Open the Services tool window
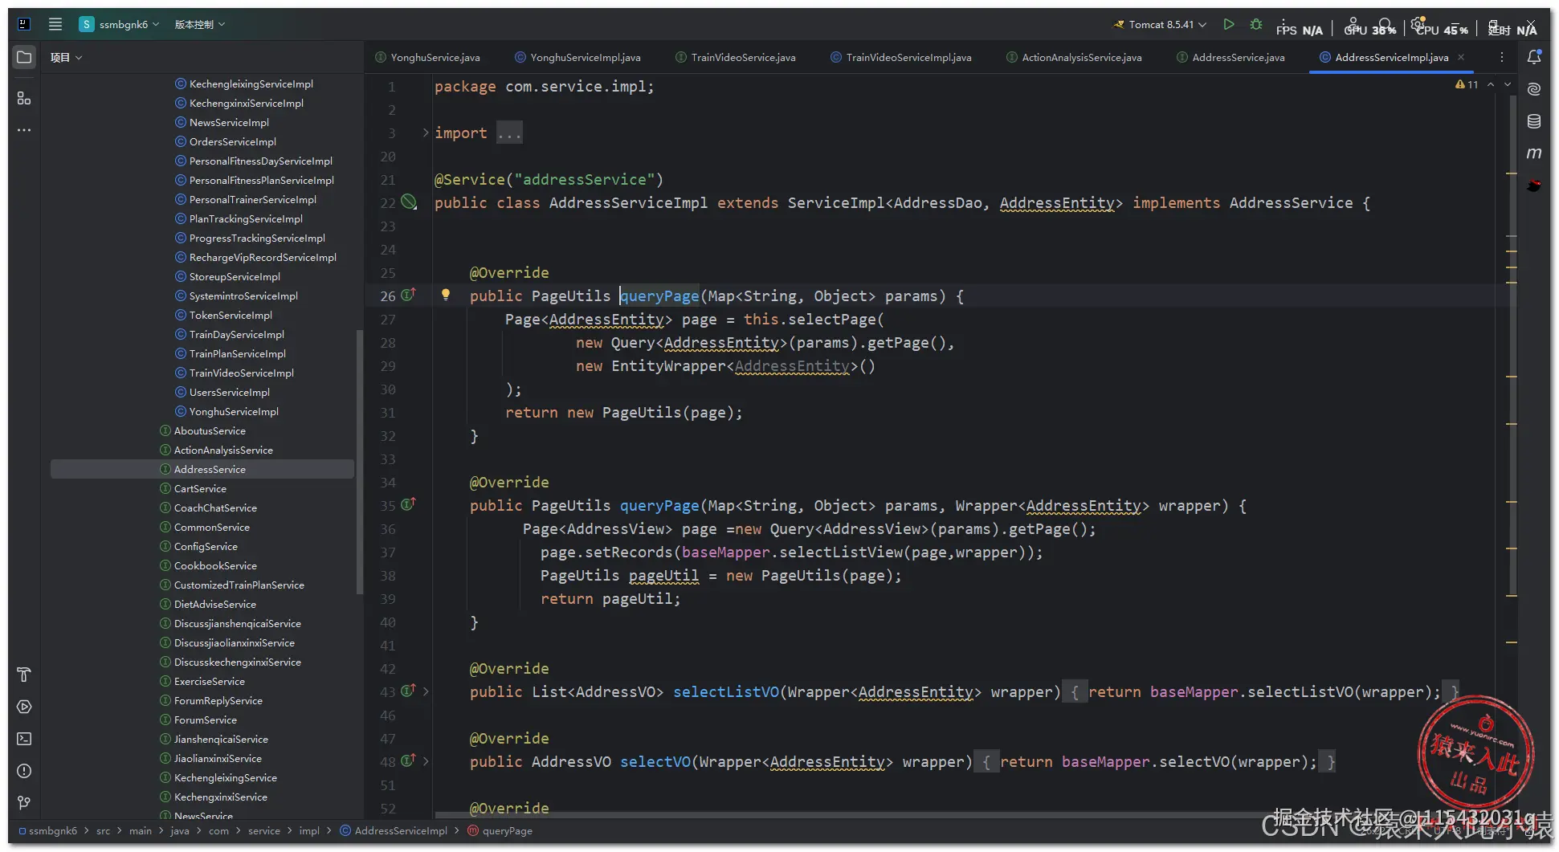The image size is (1559, 852). 24,707
